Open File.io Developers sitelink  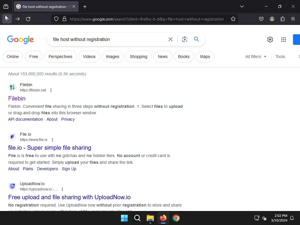[x=47, y=169]
